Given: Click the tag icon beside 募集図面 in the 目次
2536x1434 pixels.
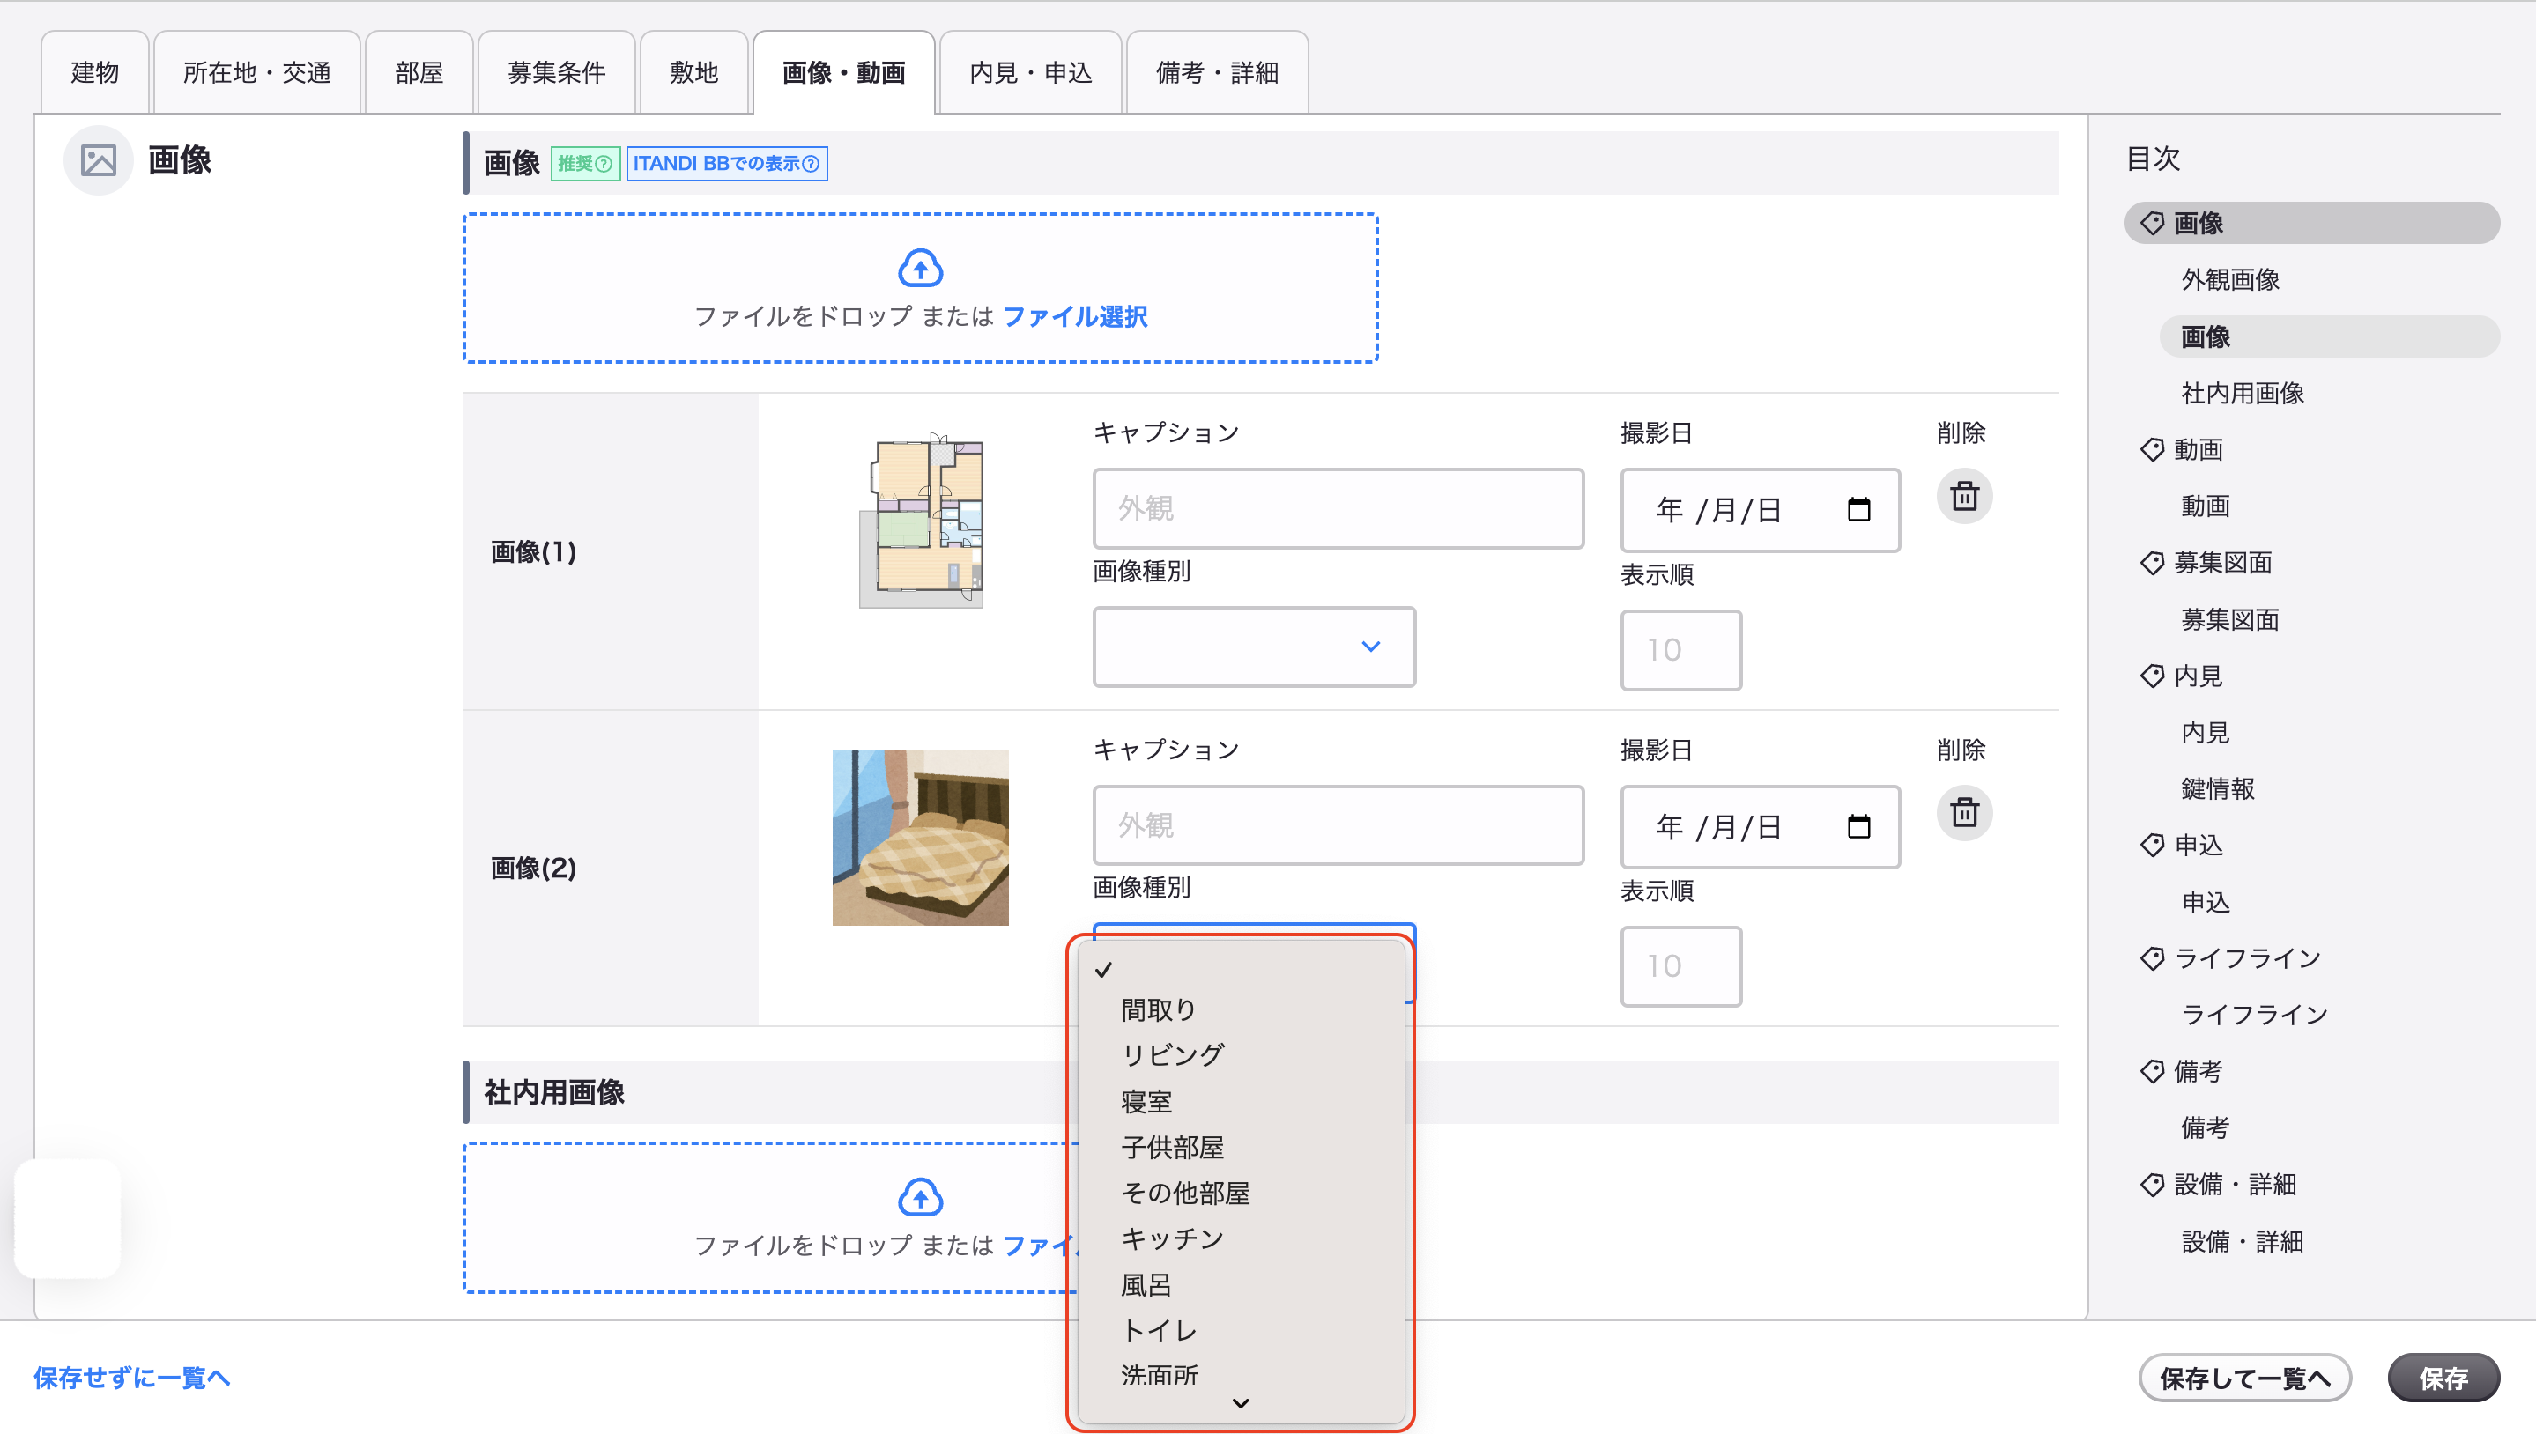Looking at the screenshot, I should click(2152, 564).
